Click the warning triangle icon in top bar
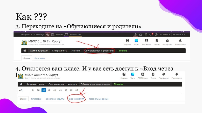This screenshot has width=202, height=113. (x=136, y=35)
